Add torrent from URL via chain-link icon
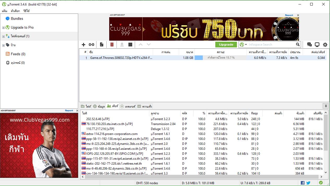This screenshot has width=330, height=186. click(91, 45)
